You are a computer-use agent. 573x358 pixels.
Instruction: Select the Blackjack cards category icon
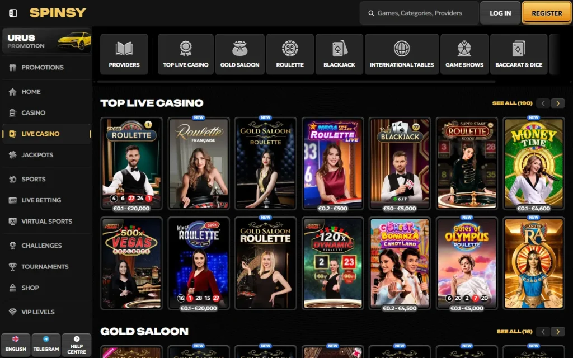tap(339, 48)
